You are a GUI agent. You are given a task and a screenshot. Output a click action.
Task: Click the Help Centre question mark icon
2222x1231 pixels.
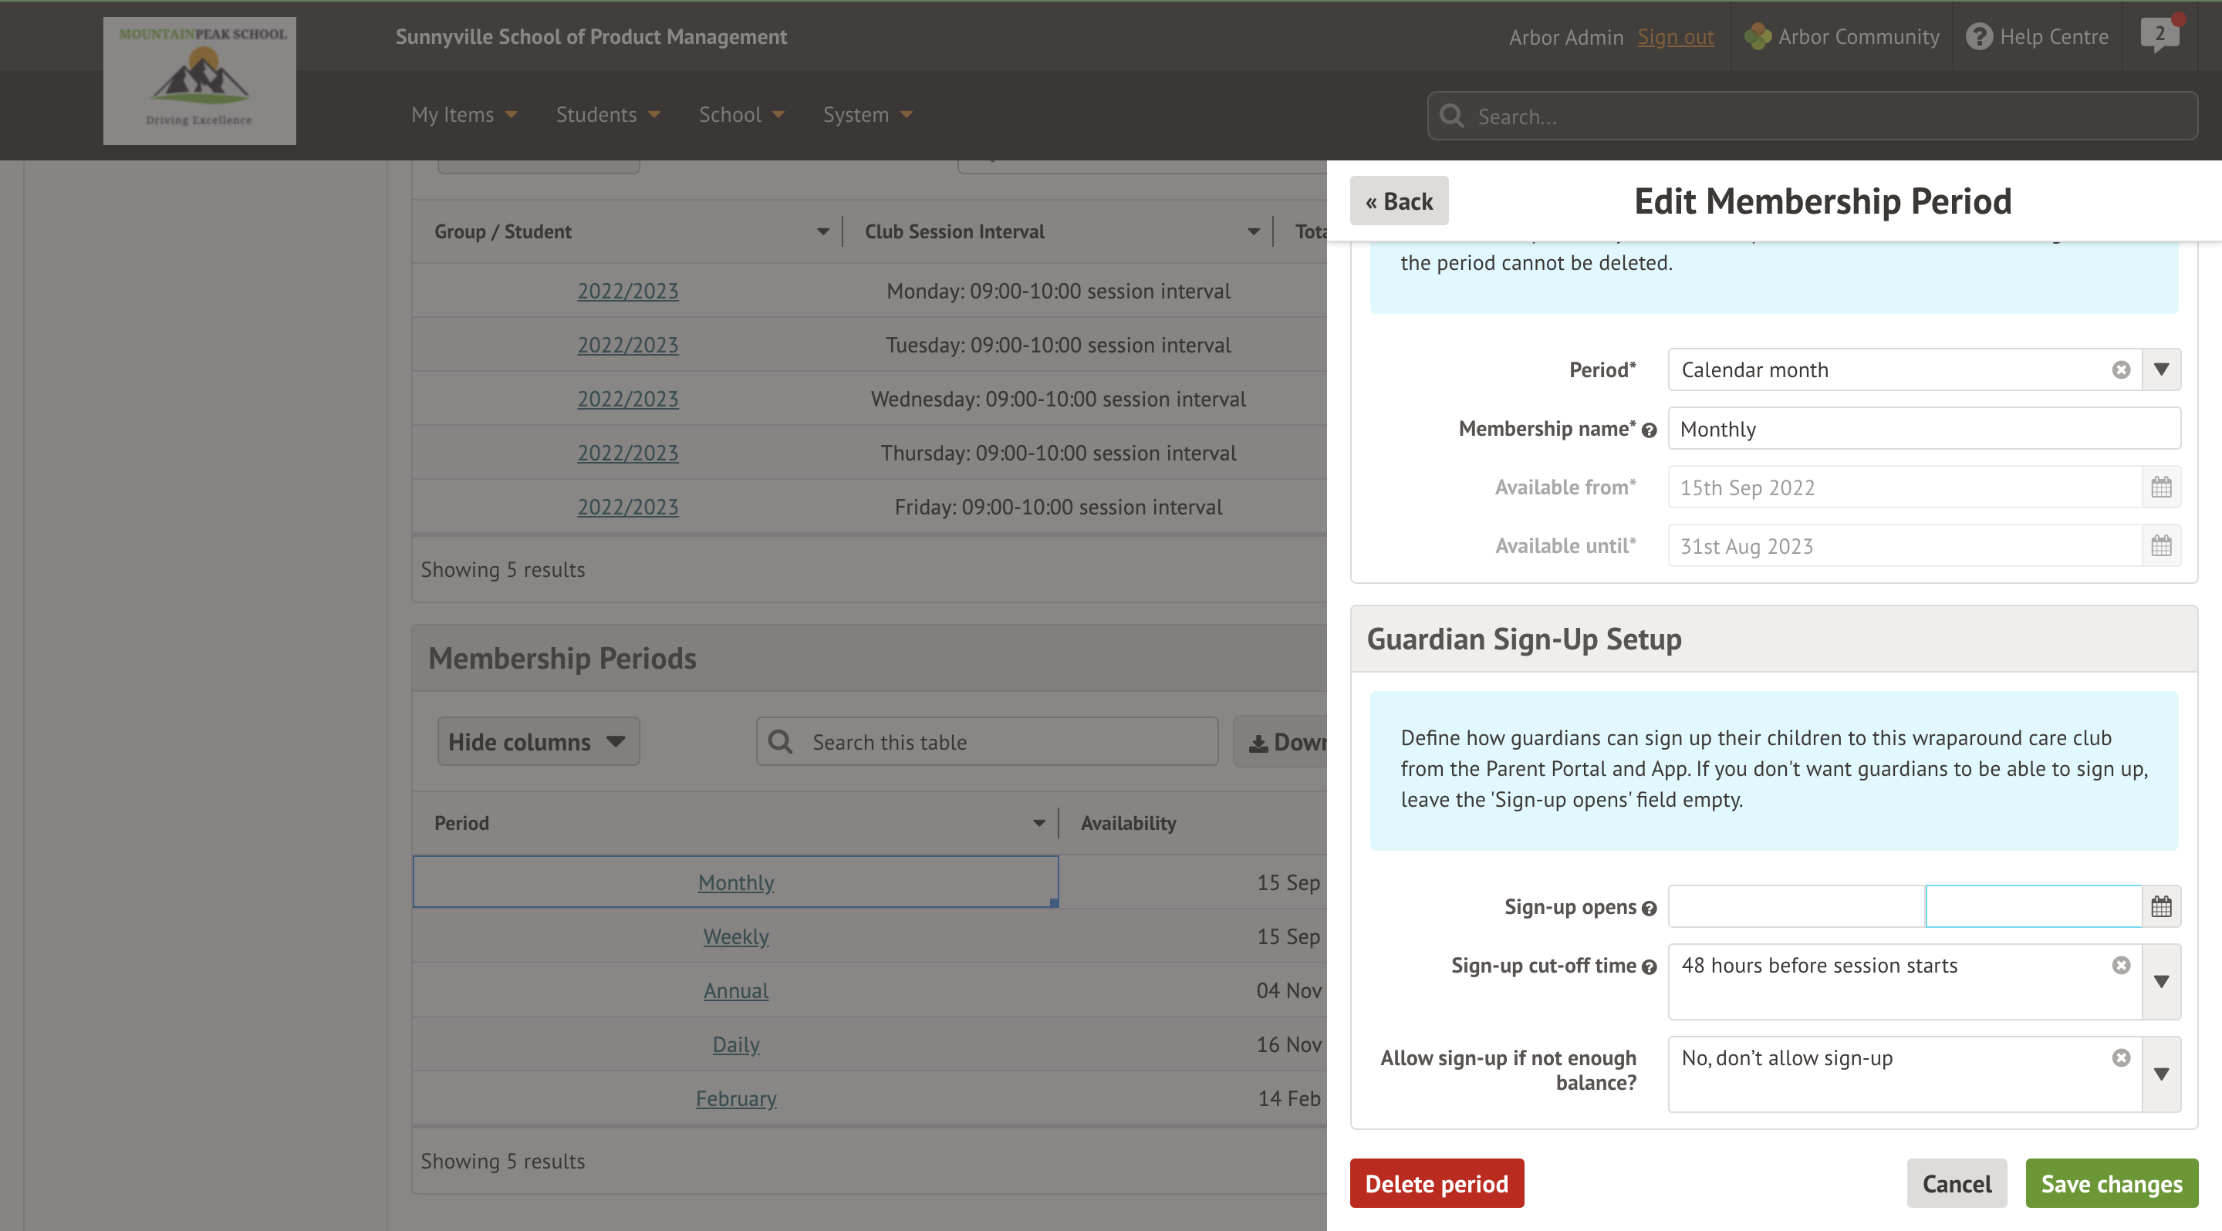[x=1979, y=37]
